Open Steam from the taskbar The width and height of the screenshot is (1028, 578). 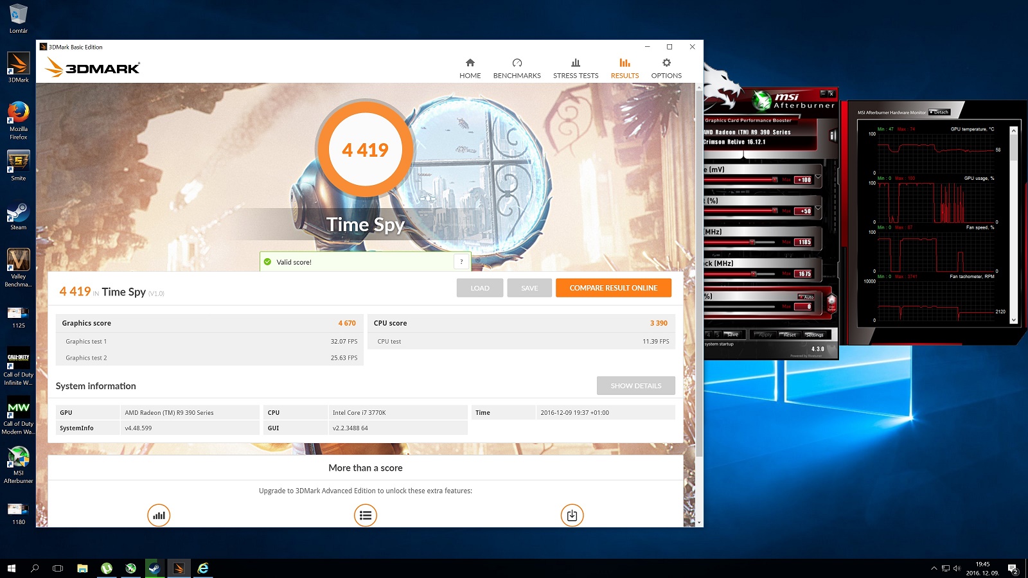(x=154, y=568)
